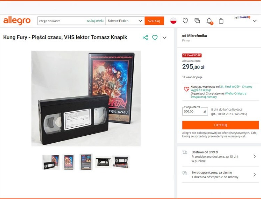The image size is (261, 199).
Task: Open favorites heart icon in header
Action: [185, 21]
